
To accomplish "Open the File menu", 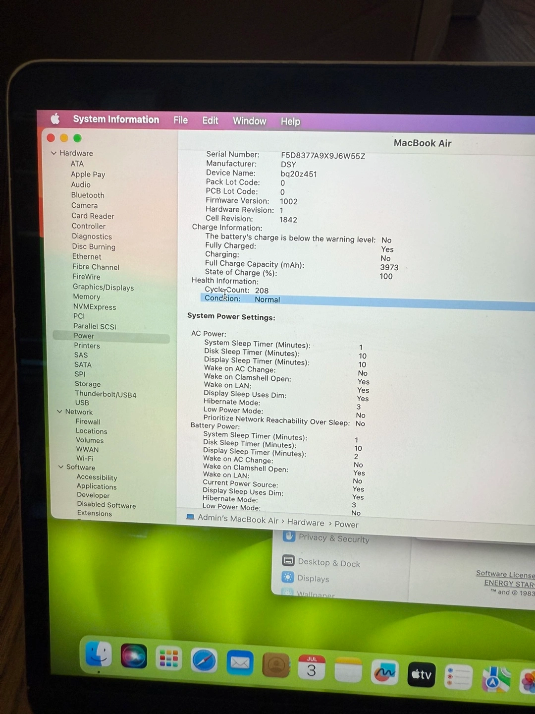I will coord(181,120).
